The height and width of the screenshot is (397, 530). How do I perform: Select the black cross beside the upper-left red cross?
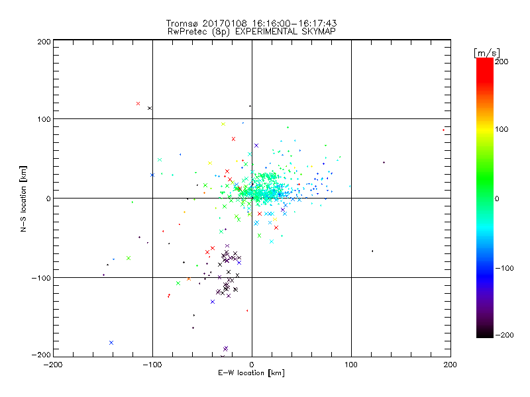150,109
